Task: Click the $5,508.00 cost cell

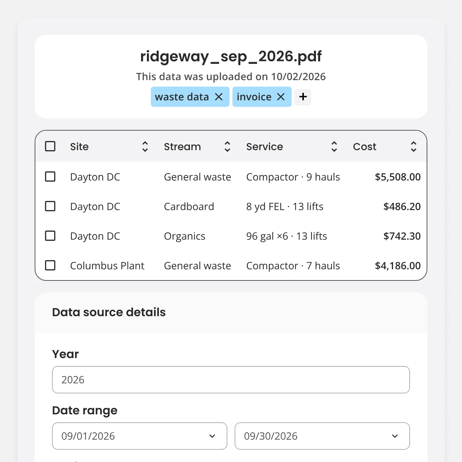Action: [398, 177]
